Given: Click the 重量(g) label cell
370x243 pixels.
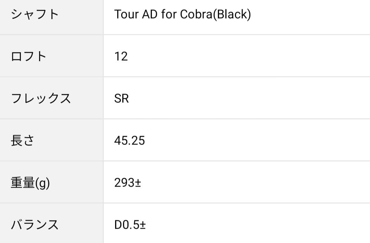Looking at the screenshot, I should [x=30, y=183].
